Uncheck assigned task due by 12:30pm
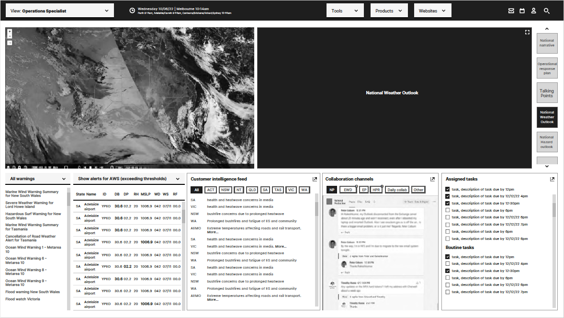564x318 pixels. tap(448, 203)
